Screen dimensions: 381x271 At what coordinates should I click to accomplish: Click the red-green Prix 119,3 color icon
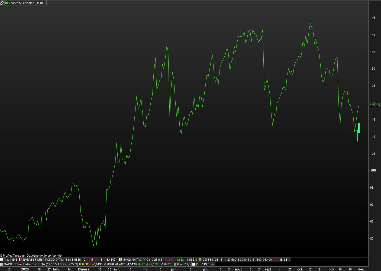pyautogui.click(x=175, y=264)
